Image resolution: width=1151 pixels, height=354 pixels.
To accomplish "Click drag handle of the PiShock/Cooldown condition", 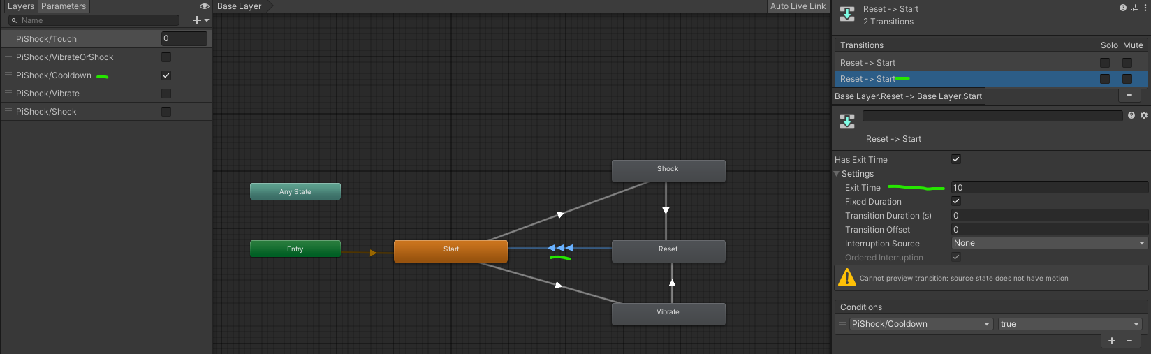I will click(x=842, y=323).
